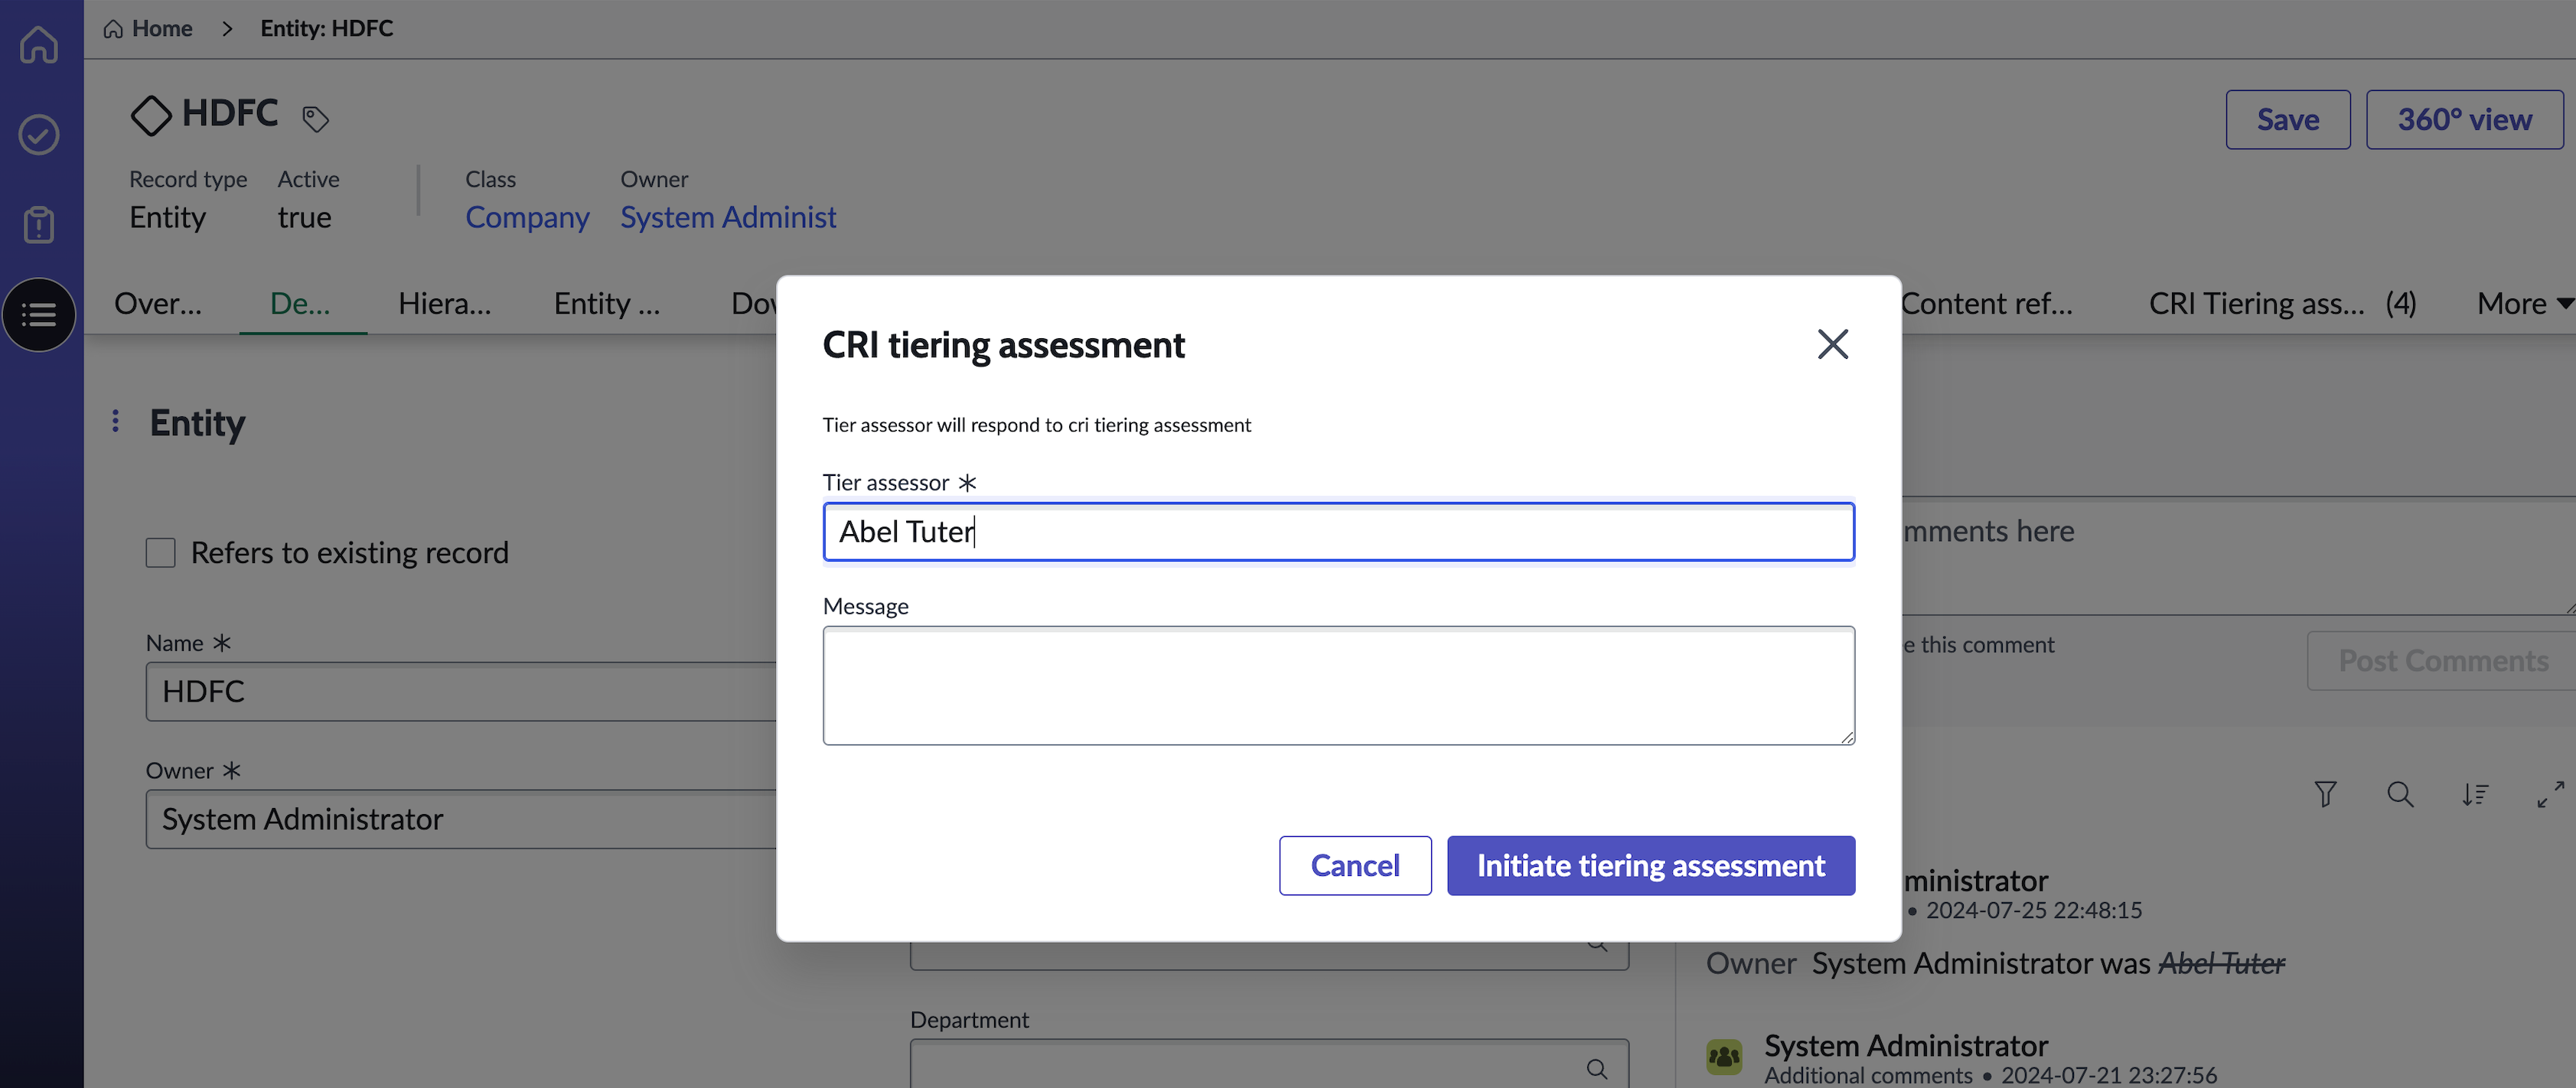Open the Entity section three-dot menu

pos(116,421)
